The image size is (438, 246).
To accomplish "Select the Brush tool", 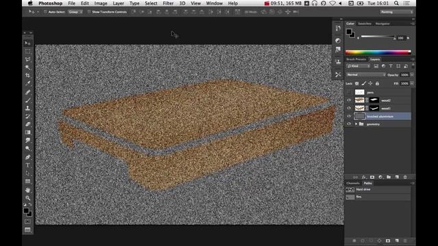I will tap(27, 100).
